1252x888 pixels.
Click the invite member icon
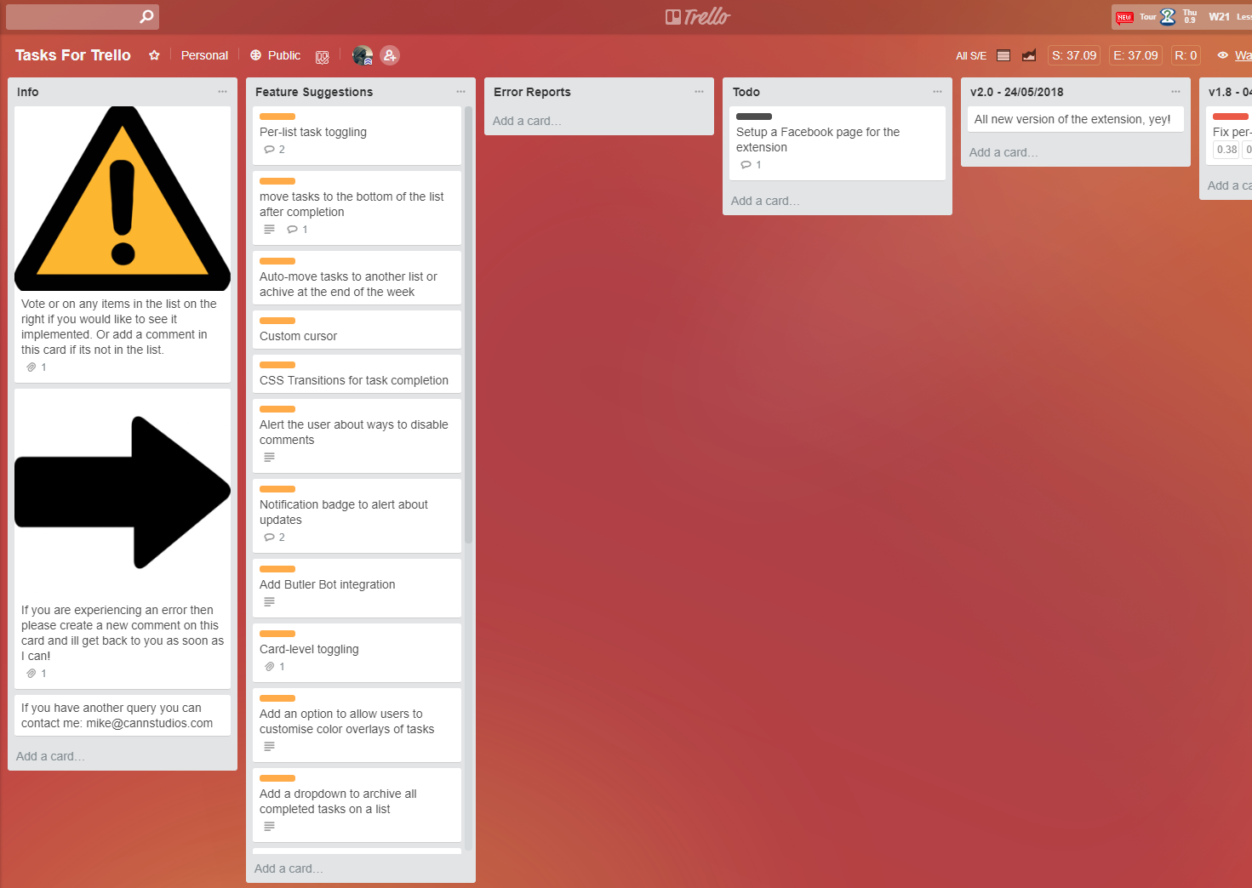point(390,55)
